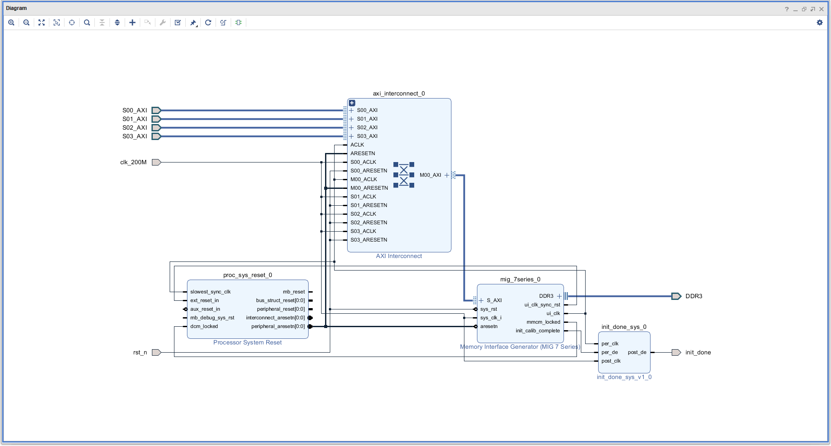Select the rst_n input port
This screenshot has width=831, height=446.
click(156, 352)
